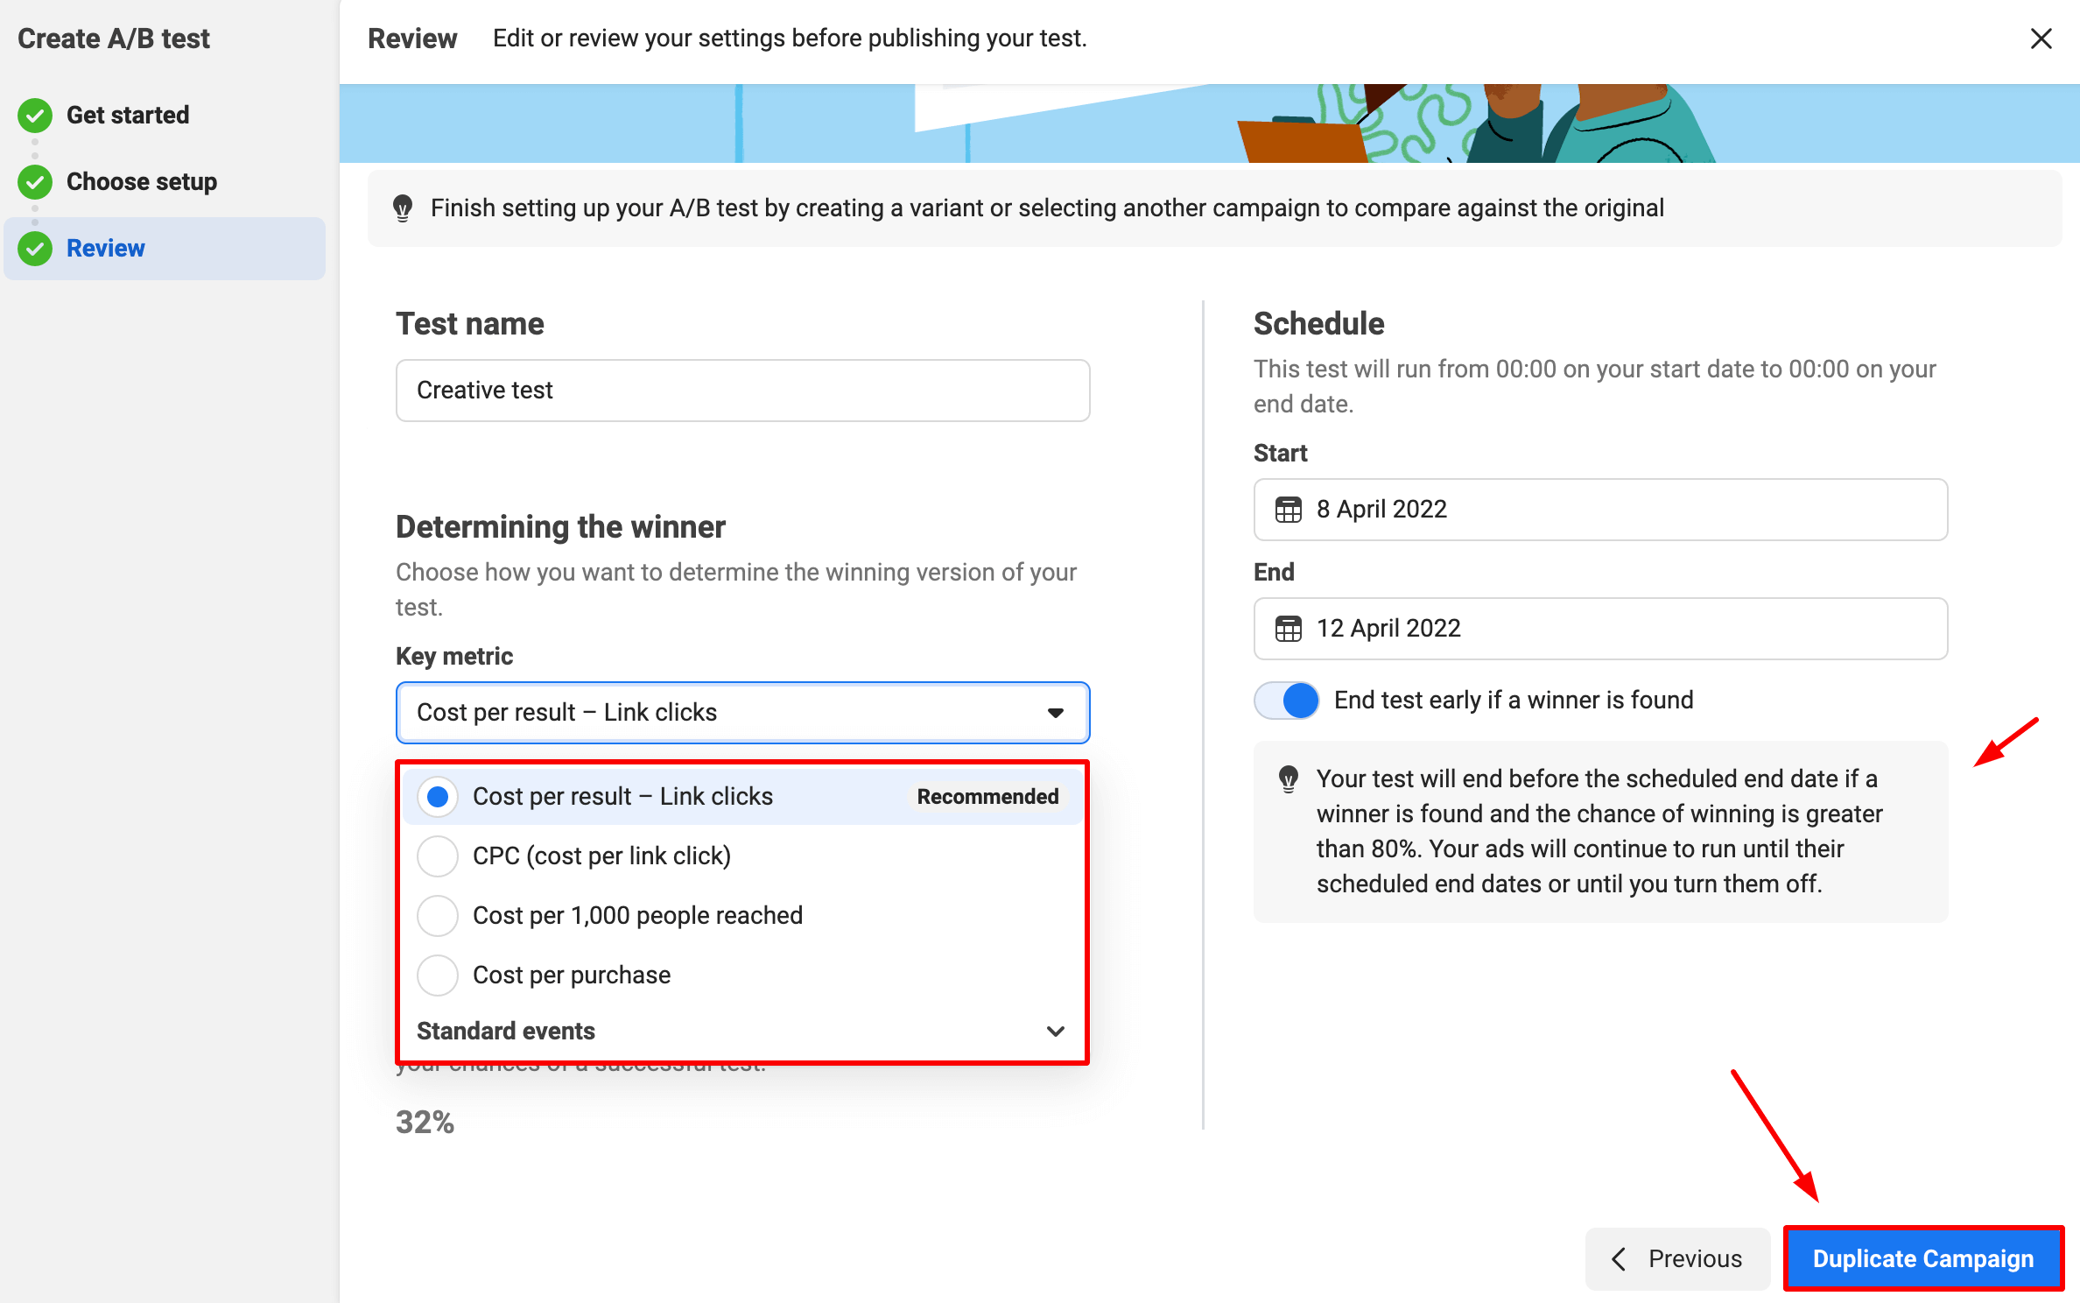
Task: Expand the Standard events section
Action: point(1056,1031)
